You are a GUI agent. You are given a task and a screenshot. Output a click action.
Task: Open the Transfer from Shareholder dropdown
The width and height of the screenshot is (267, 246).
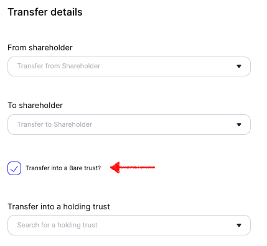point(129,66)
